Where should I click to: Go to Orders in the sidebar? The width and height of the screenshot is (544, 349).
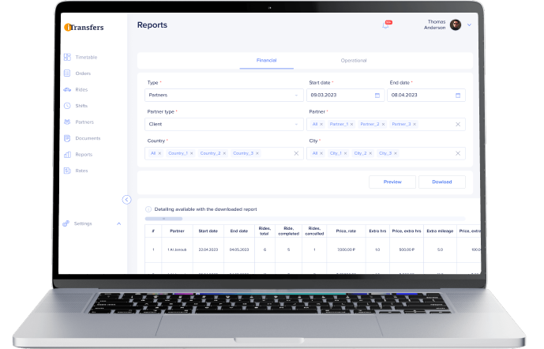click(82, 73)
